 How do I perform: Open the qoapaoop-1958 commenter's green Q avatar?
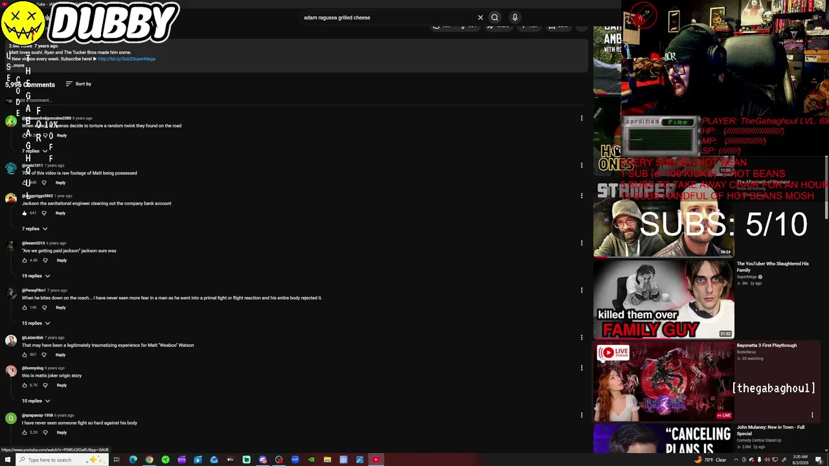(11, 419)
